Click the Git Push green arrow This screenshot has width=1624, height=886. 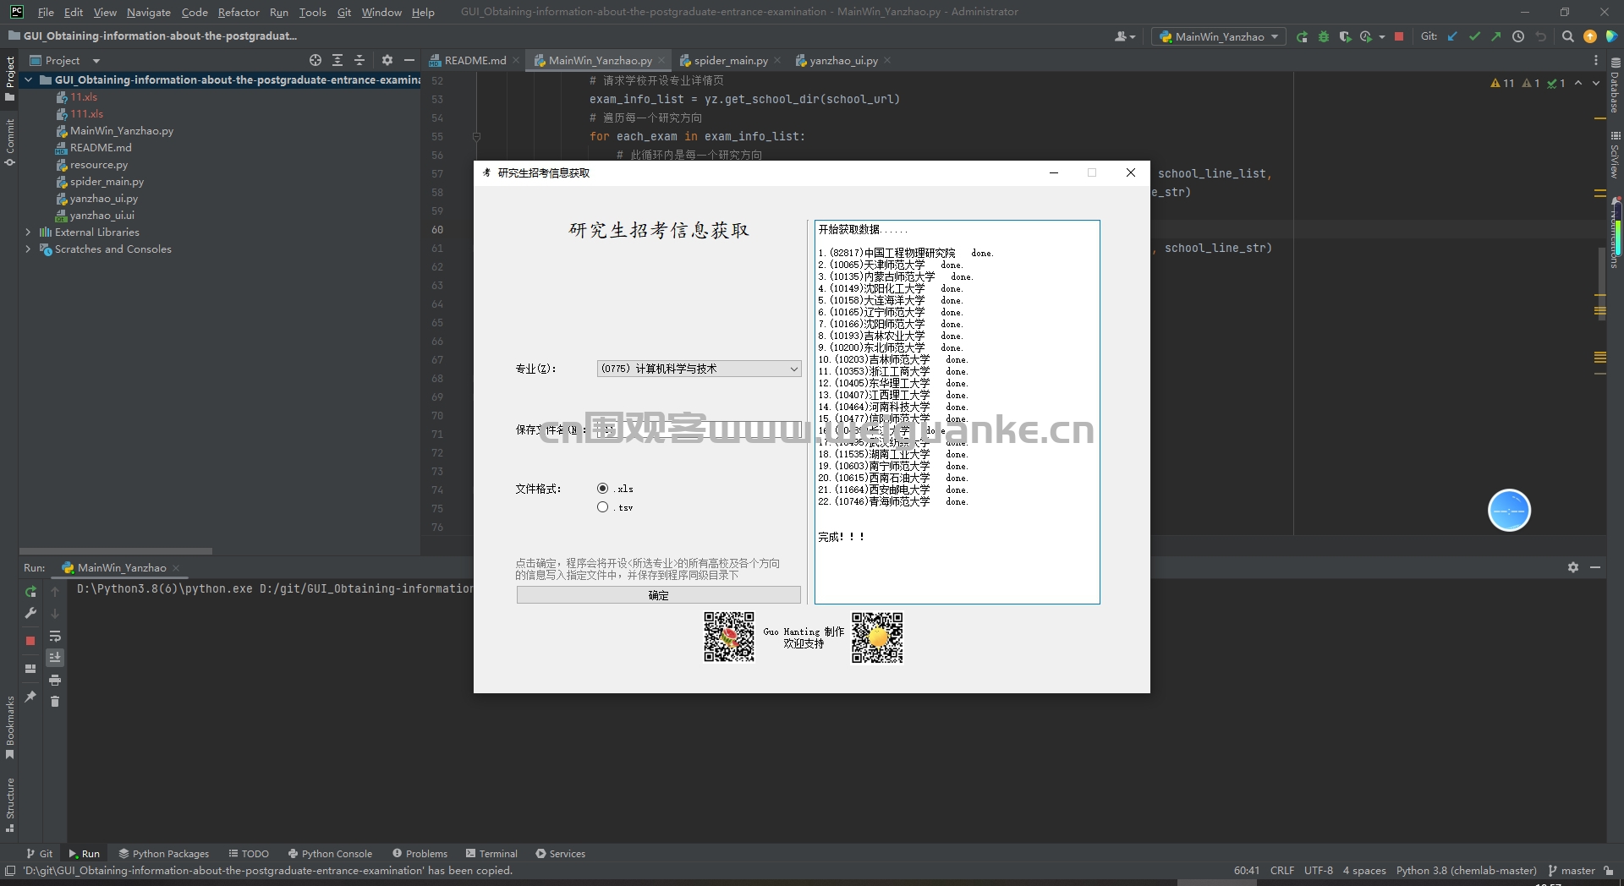(1496, 36)
